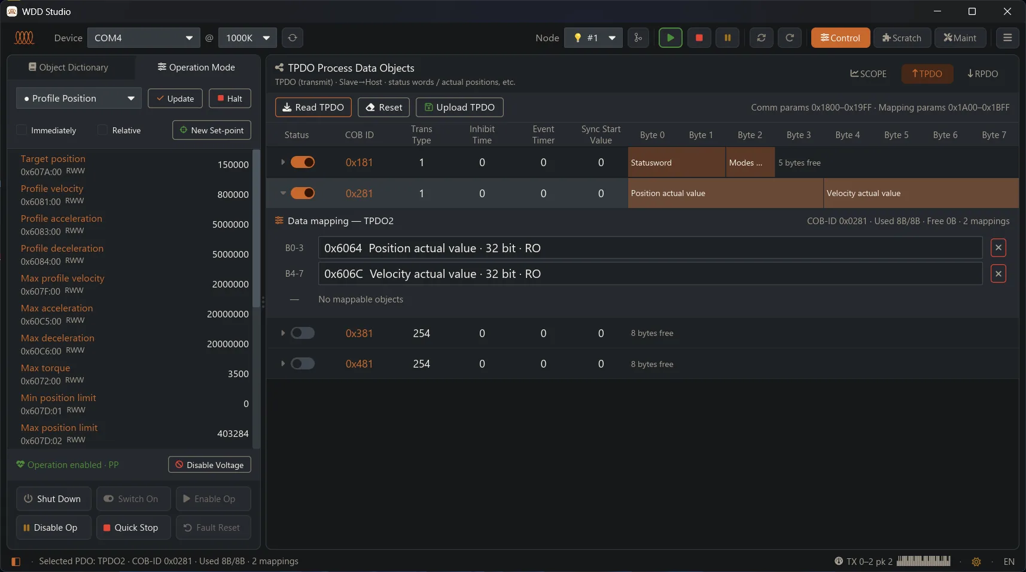
Task: Switch to the Object Dictionary tab
Action: (69, 67)
